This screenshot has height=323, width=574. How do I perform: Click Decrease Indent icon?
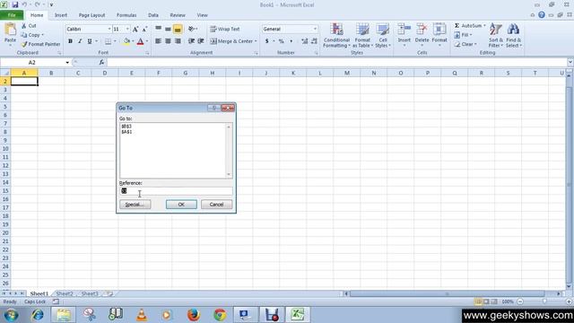[x=191, y=41]
